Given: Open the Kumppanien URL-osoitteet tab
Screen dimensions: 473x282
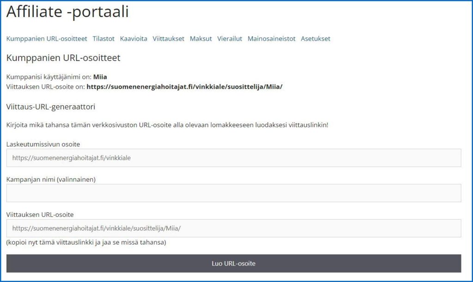Looking at the screenshot, I should 47,39.
